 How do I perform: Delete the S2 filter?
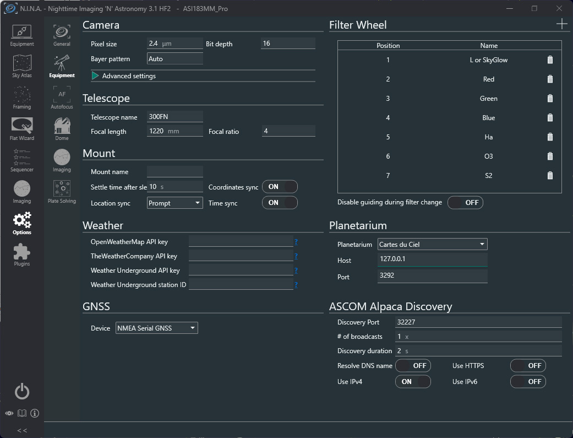[x=550, y=176]
